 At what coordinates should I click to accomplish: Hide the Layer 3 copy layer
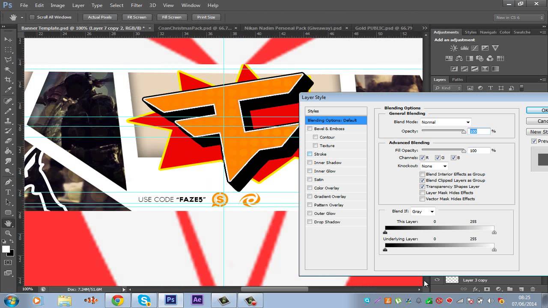(437, 280)
